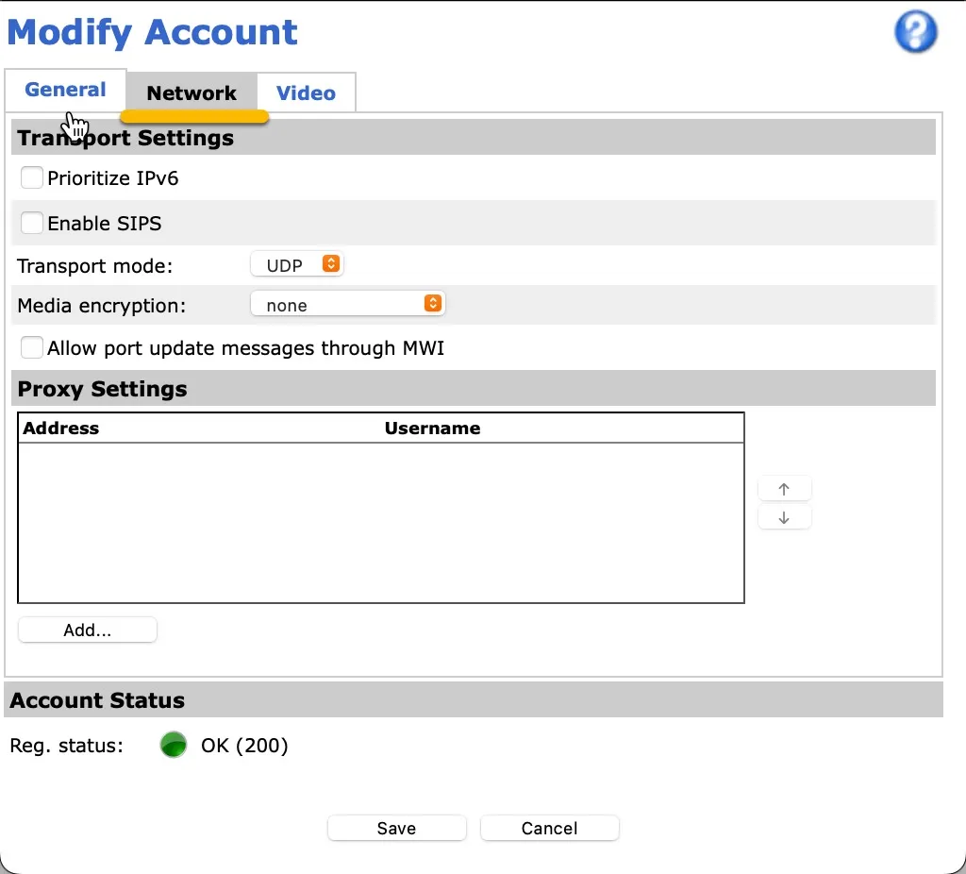The height and width of the screenshot is (874, 966).
Task: Enable the Prioritize IPv6 checkbox
Action: pos(31,177)
